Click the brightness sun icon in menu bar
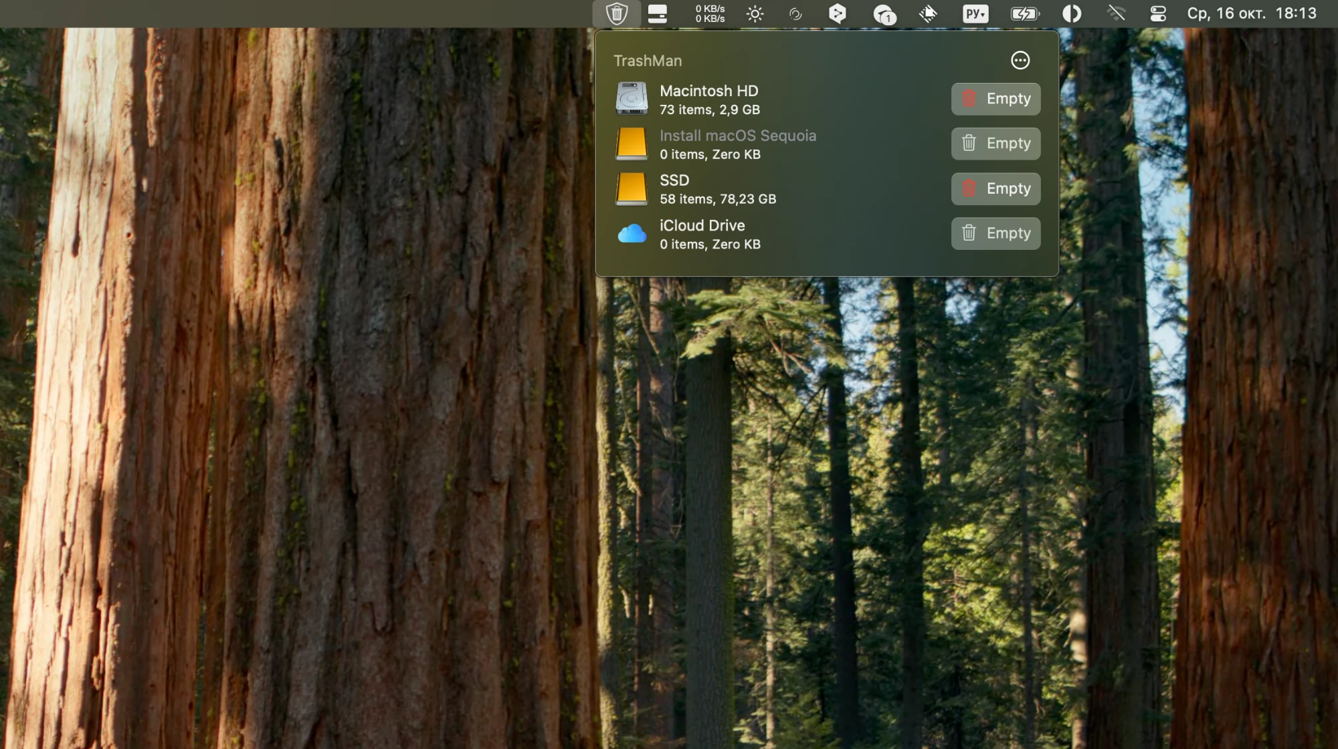1338x749 pixels. [755, 13]
